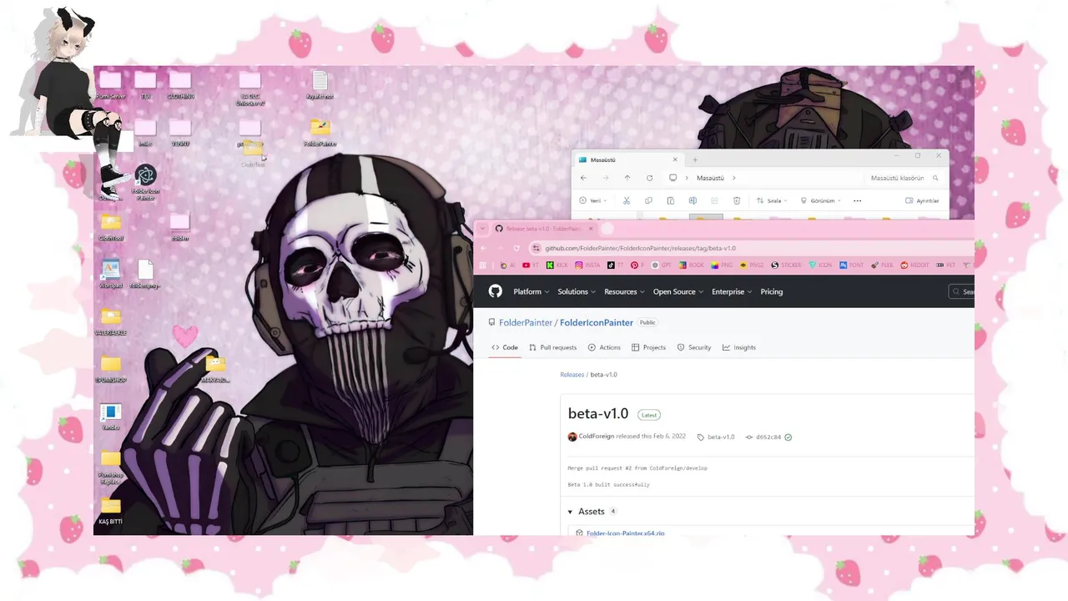Select the yellow ClothTool folder at left

pos(111,227)
